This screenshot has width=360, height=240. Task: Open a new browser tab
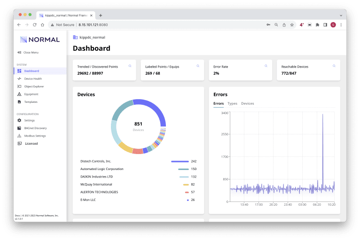click(101, 15)
